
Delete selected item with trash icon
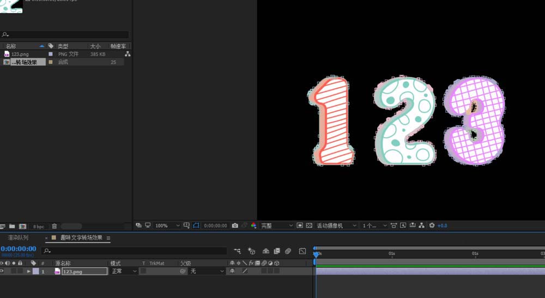click(55, 226)
